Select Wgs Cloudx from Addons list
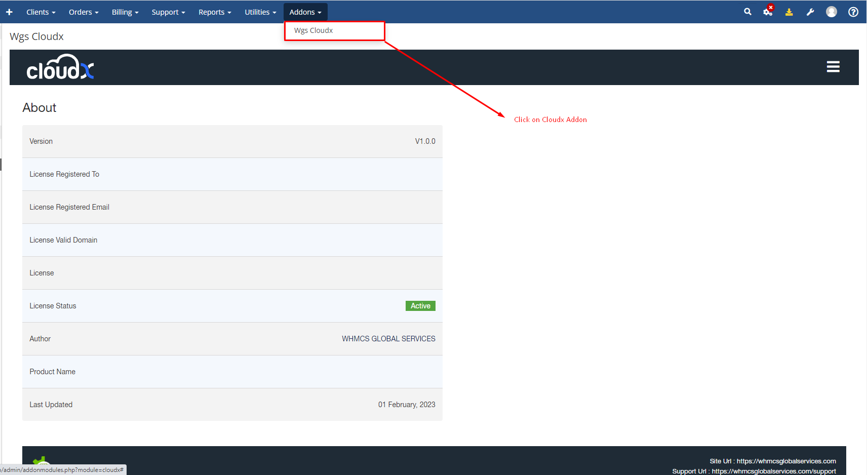This screenshot has height=475, width=867. [313, 30]
